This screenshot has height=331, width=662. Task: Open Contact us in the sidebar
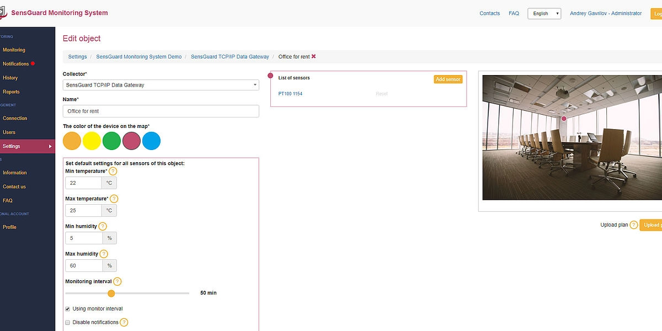pyautogui.click(x=14, y=186)
